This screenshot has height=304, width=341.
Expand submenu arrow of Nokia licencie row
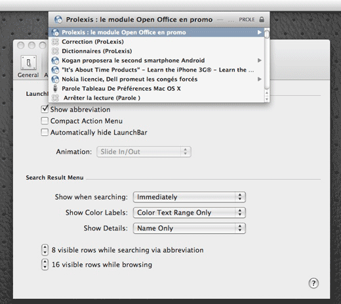click(x=260, y=79)
